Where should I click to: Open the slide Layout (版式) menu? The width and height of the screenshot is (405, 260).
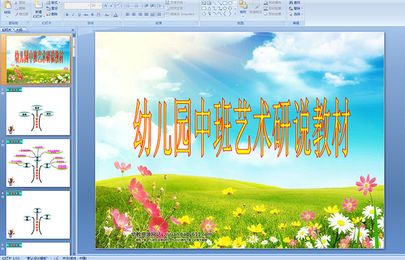[53, 2]
